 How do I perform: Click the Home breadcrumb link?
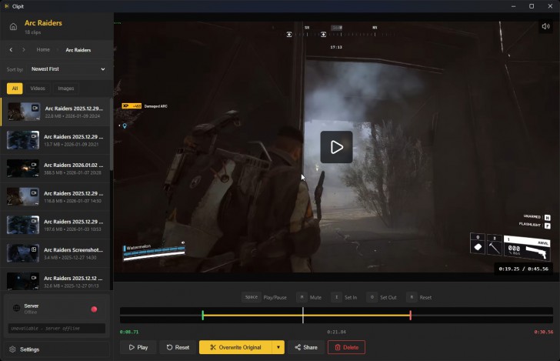pyautogui.click(x=43, y=50)
